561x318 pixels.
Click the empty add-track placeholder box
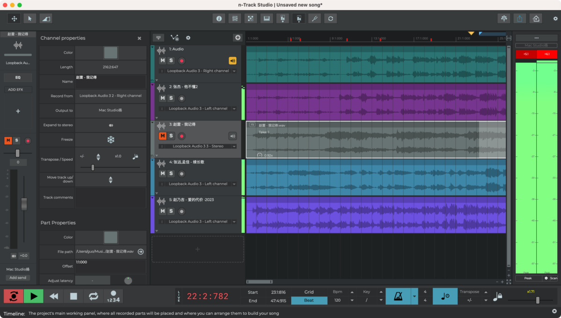197,249
